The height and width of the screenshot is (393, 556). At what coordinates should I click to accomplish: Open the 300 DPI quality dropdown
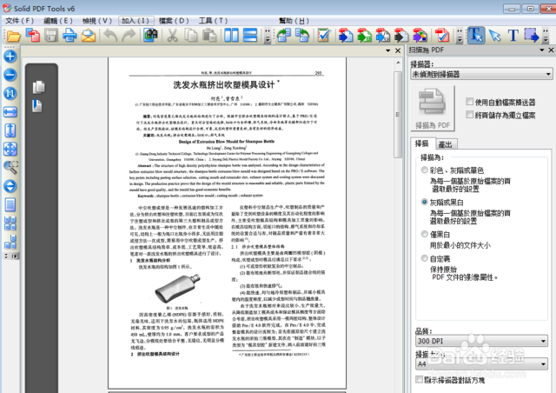click(x=481, y=341)
